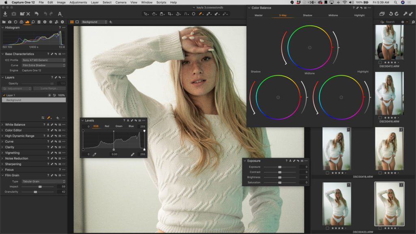The height and width of the screenshot is (234, 416).
Task: Click the Exposure slider handle
Action: tap(279, 167)
